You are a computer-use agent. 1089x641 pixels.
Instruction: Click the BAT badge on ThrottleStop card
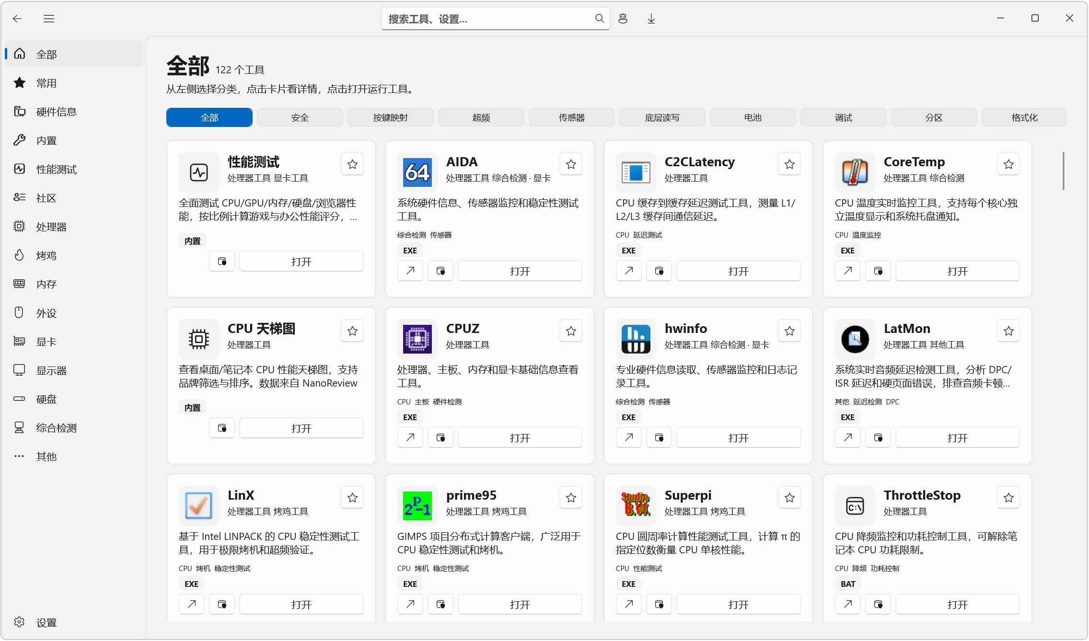(x=848, y=584)
